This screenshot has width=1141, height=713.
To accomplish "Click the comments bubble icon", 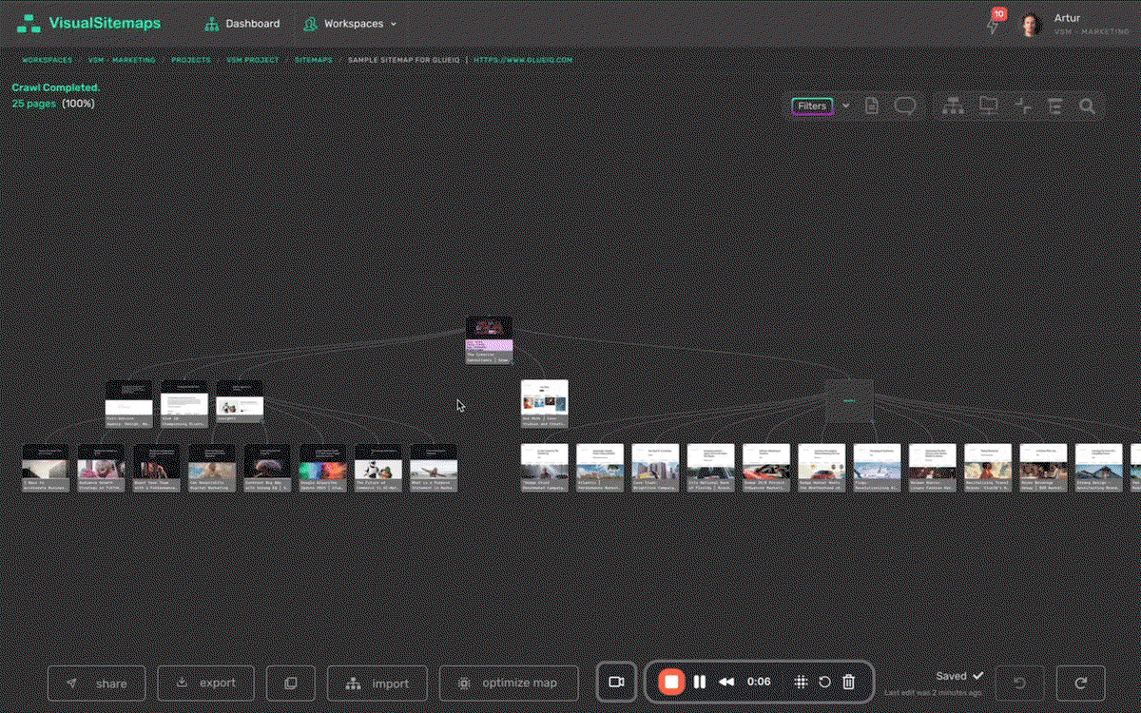I will click(905, 106).
